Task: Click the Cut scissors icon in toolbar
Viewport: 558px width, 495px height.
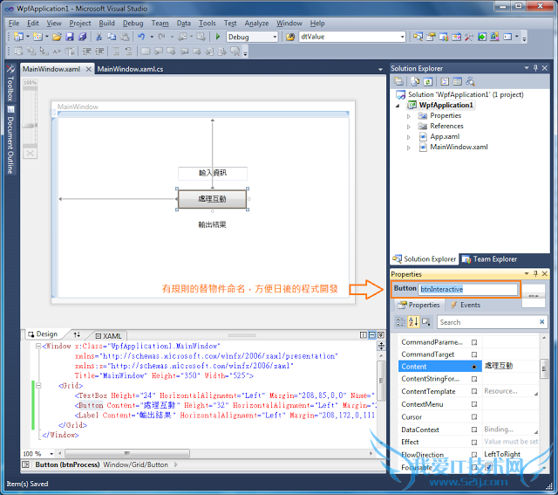Action: click(99, 37)
